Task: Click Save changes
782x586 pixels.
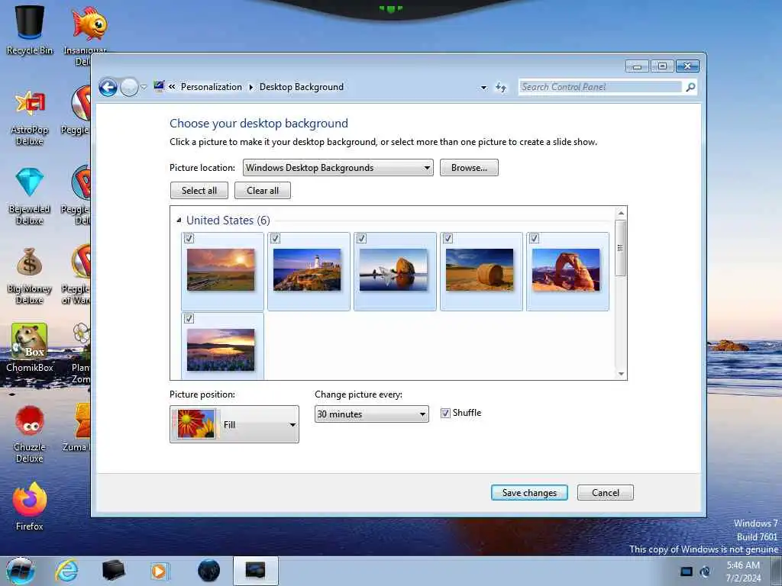Action: click(x=529, y=493)
